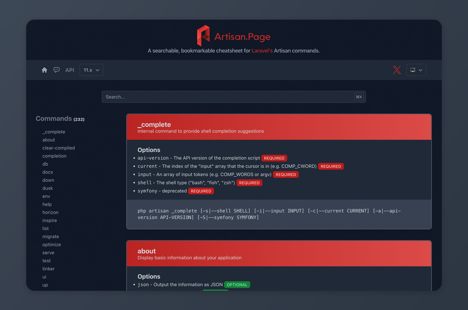
Task: Click the json option name under about
Action: [x=143, y=285]
